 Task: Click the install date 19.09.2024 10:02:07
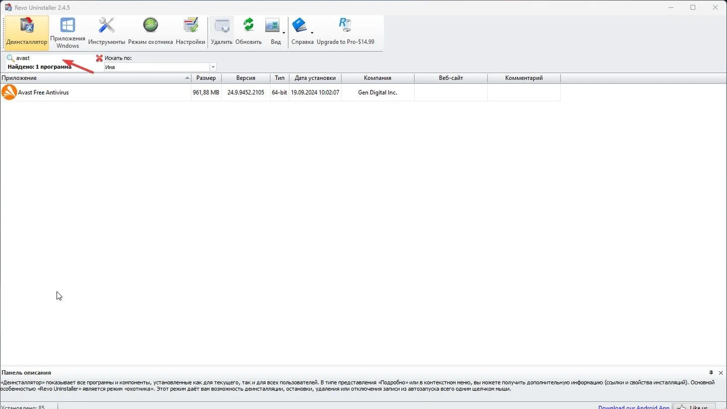coord(315,93)
